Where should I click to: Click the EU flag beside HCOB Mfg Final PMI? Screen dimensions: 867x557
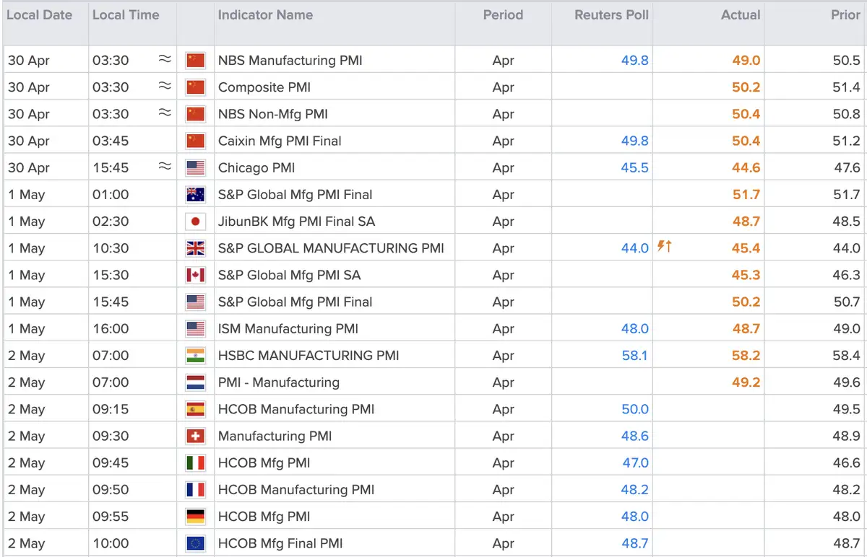195,543
